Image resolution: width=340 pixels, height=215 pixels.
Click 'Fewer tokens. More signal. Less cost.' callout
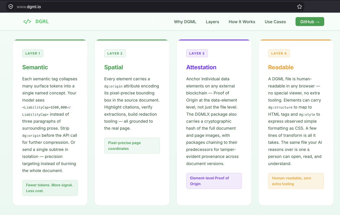50,188
